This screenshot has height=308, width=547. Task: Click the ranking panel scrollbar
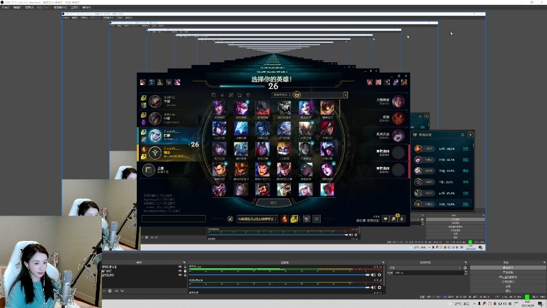pyautogui.click(x=473, y=145)
